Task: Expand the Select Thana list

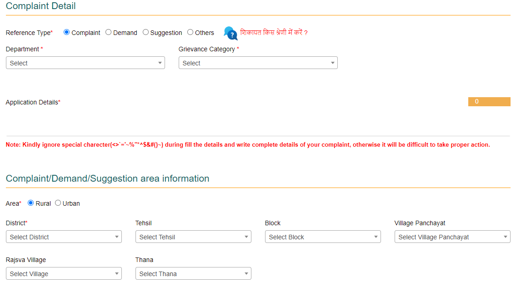Action: click(193, 273)
